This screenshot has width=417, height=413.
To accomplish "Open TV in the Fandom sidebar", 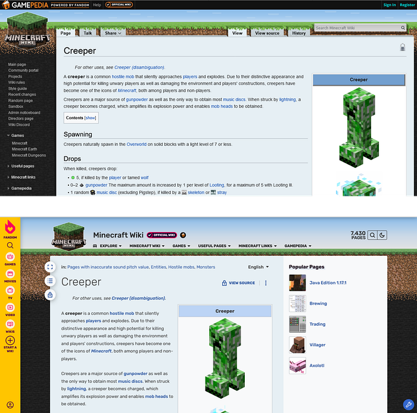I will [x=10, y=293].
